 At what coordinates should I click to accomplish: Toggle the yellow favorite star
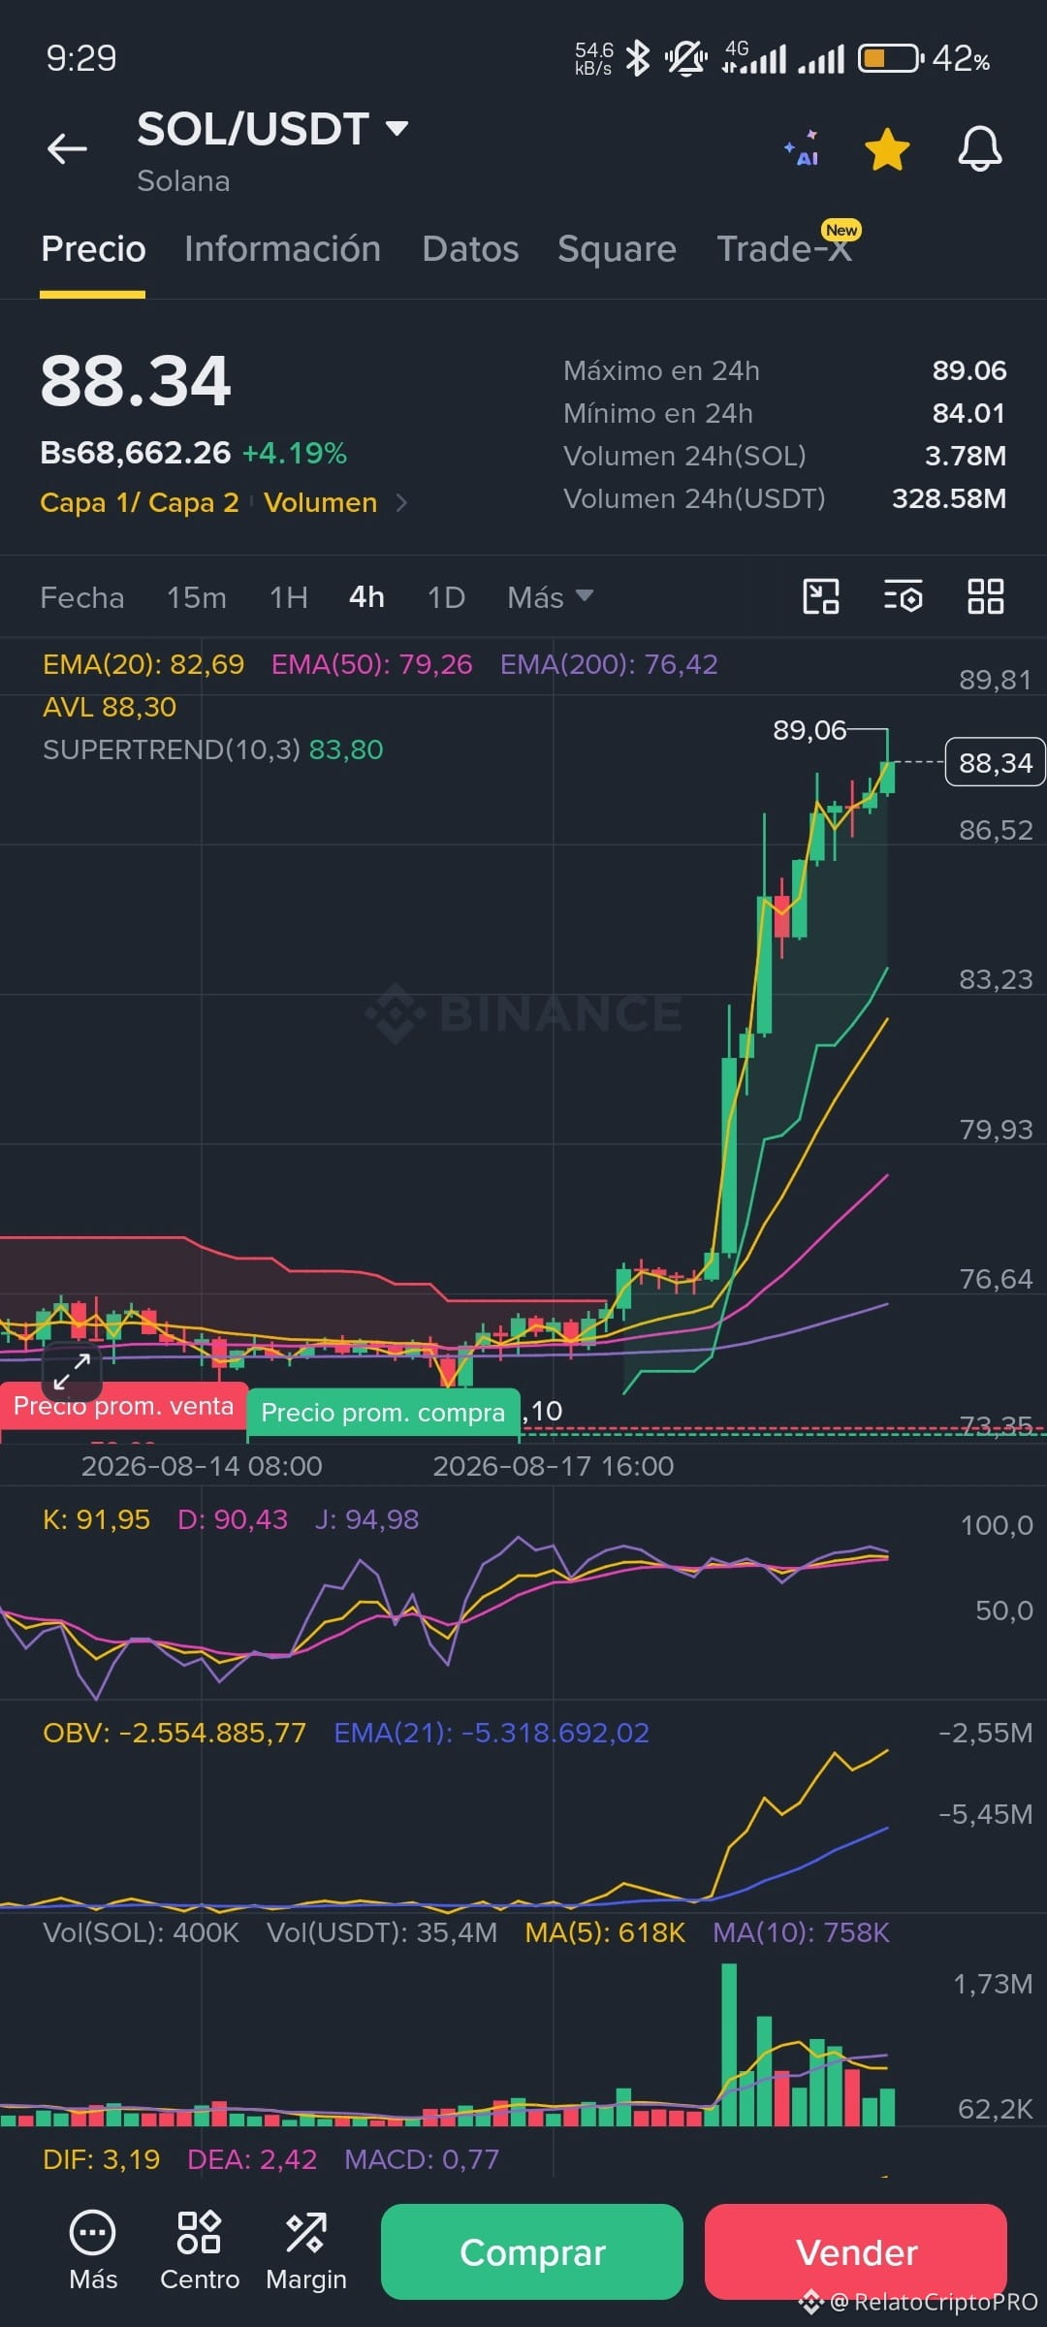pos(887,149)
